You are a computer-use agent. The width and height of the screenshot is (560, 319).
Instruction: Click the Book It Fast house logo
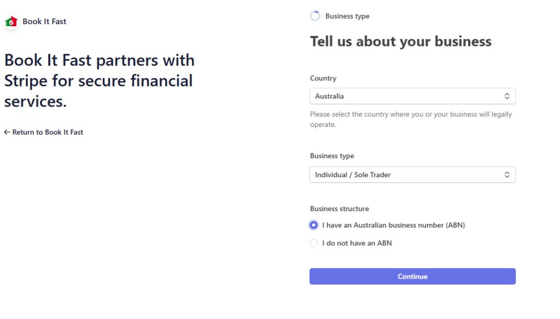click(11, 22)
